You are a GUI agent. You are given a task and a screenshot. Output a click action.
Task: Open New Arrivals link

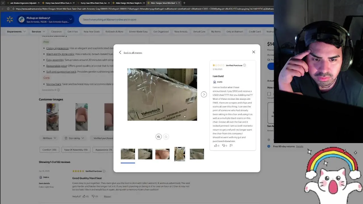[x=181, y=31]
